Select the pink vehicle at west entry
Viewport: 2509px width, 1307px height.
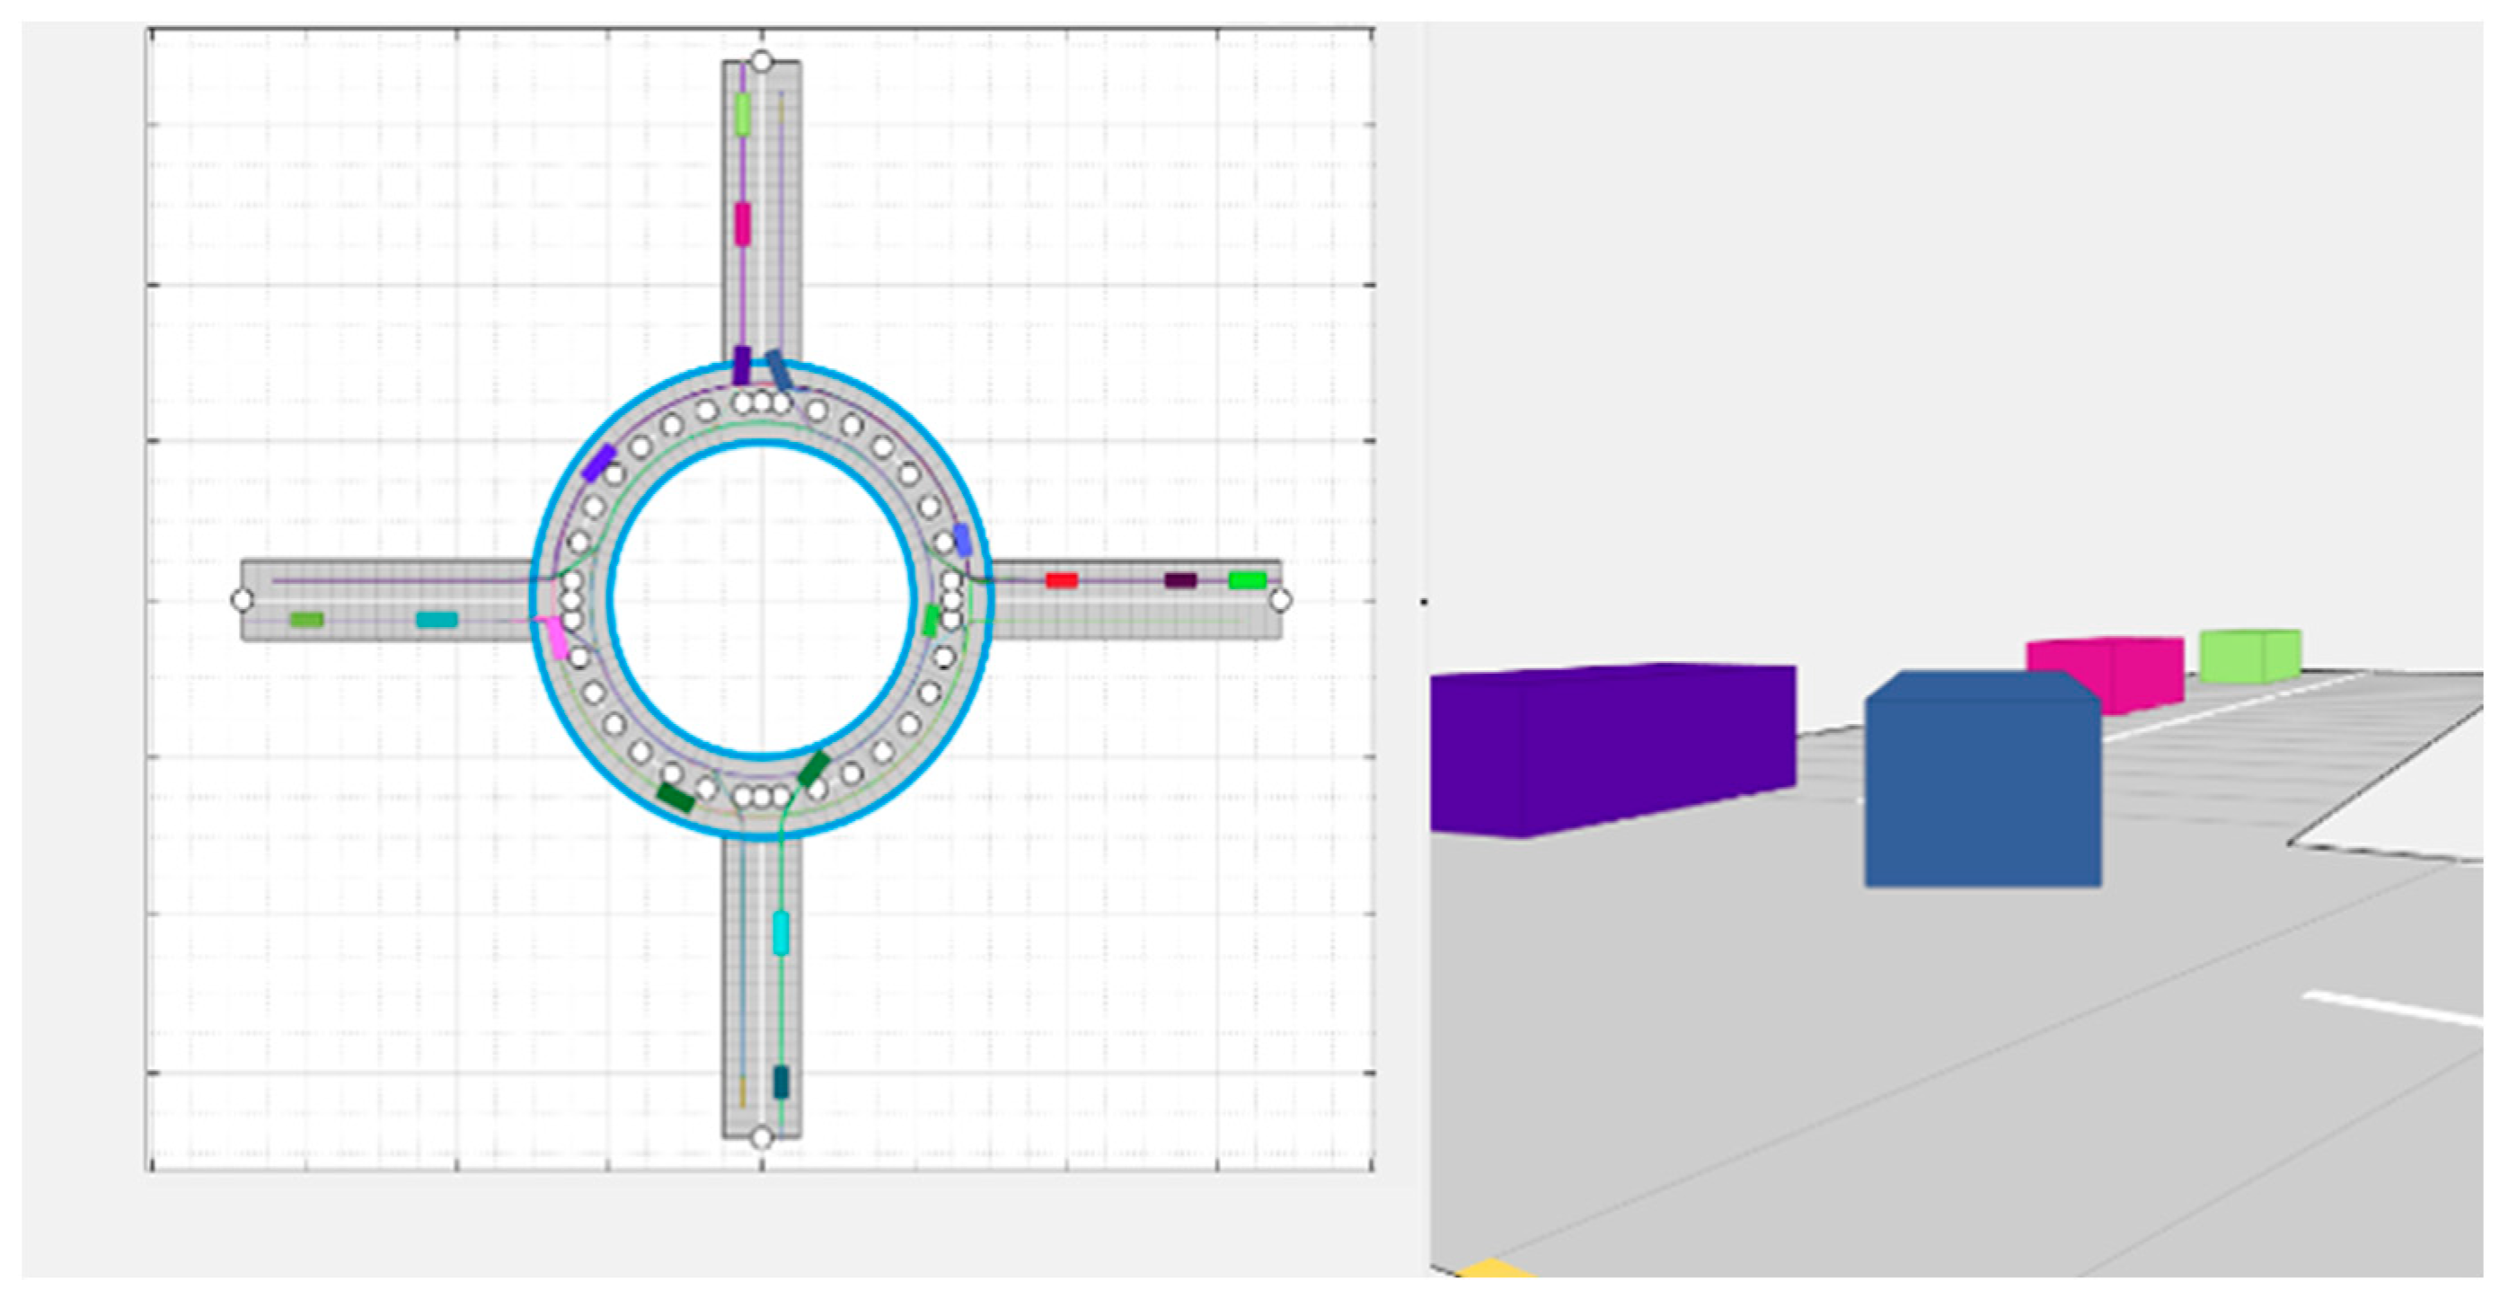(556, 638)
